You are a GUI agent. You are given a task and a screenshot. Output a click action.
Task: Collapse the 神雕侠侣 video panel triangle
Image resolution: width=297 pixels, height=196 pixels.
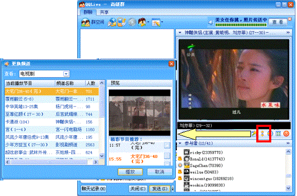180,33
